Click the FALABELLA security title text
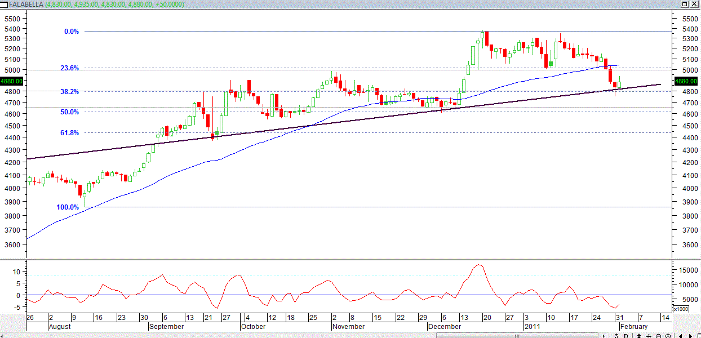The image size is (701, 338). [26, 4]
